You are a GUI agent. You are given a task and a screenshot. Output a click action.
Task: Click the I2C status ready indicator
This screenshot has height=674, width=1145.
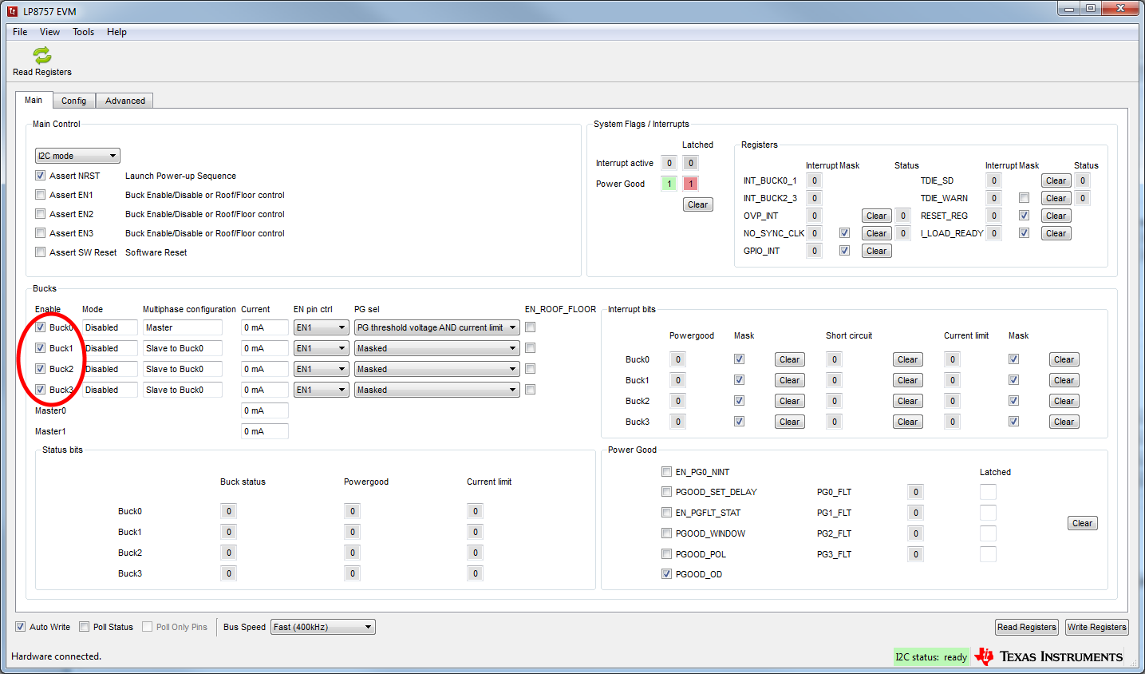[x=931, y=657]
